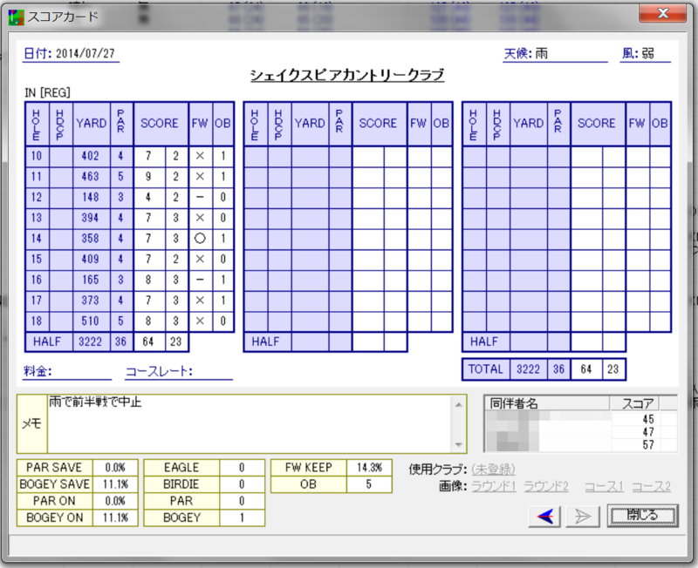
Task: Select hole 17 yardage 373
Action: click(92, 301)
